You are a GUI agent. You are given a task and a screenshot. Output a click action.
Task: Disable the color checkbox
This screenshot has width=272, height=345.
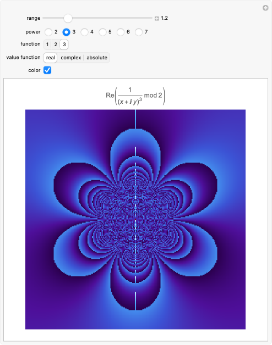(x=47, y=70)
